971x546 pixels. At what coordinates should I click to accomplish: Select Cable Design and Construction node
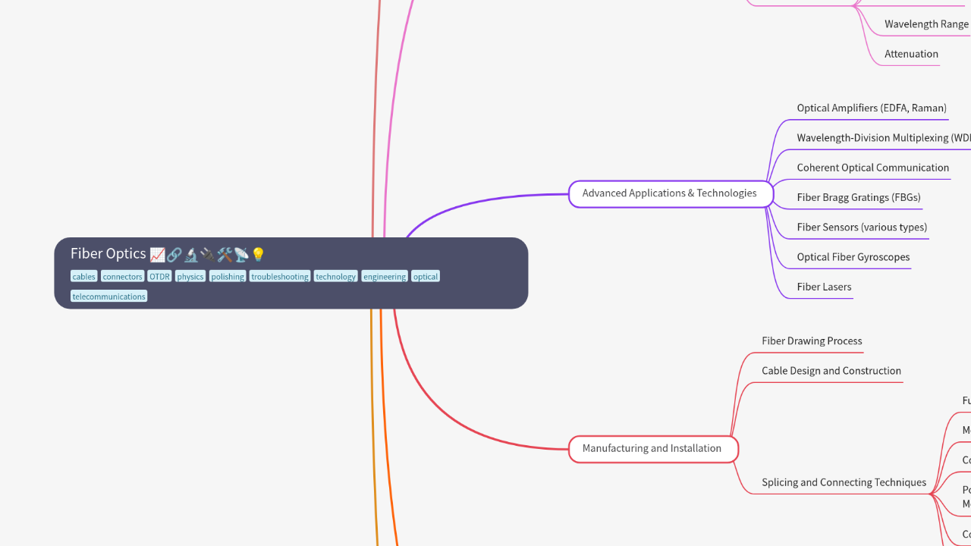click(x=831, y=371)
